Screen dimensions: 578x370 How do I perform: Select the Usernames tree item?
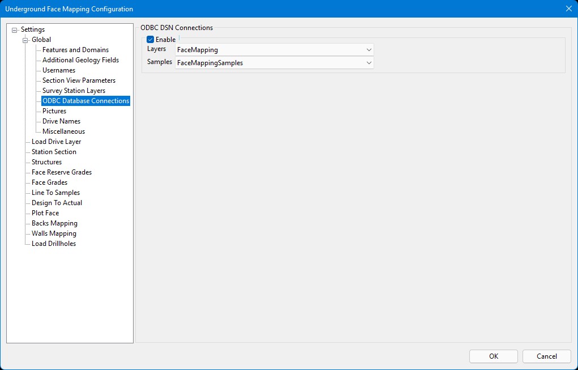pyautogui.click(x=59, y=70)
